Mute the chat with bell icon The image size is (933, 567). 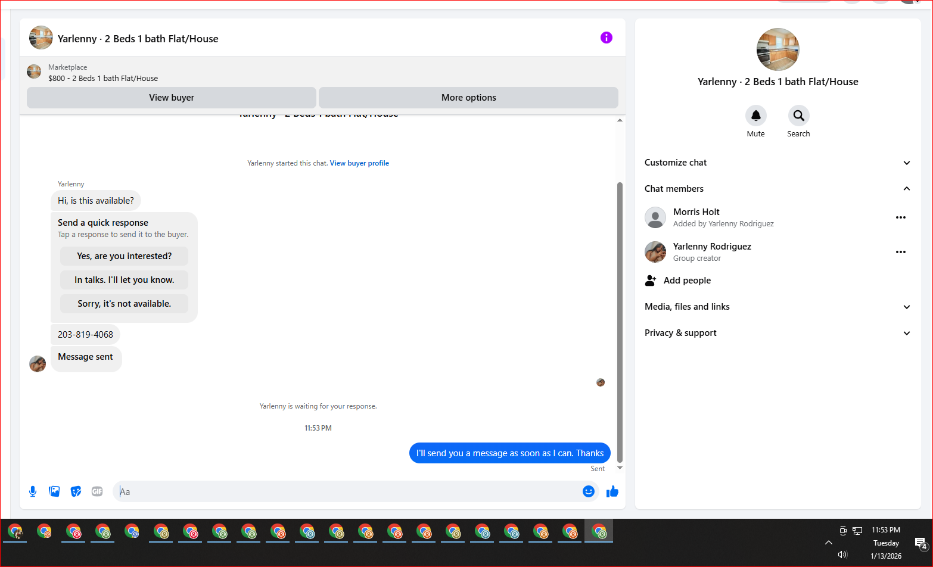point(756,116)
